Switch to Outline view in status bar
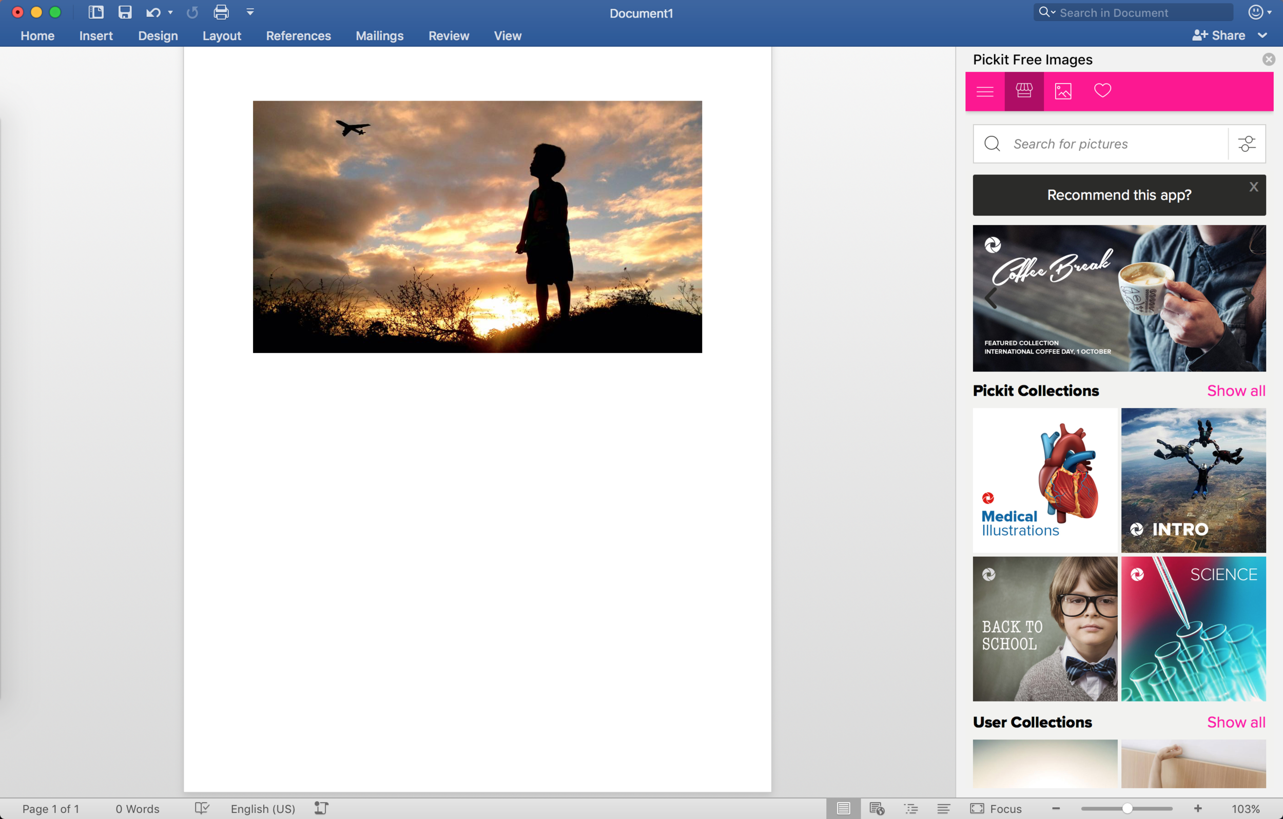Image resolution: width=1283 pixels, height=819 pixels. [911, 808]
